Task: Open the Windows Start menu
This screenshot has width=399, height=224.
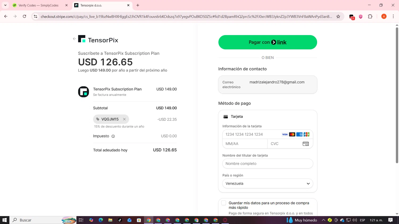Action: pyautogui.click(x=5, y=220)
